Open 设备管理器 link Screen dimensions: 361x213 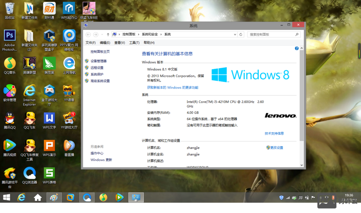pos(99,61)
